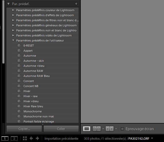
Task: Open the PA302192.ORF source dropdown arrow
Action: 152,138
